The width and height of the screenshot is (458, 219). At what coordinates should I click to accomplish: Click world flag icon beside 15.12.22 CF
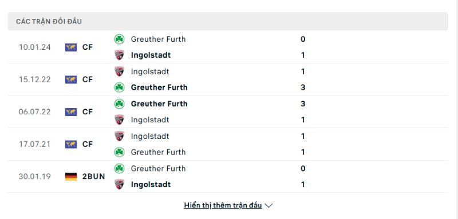click(x=71, y=79)
